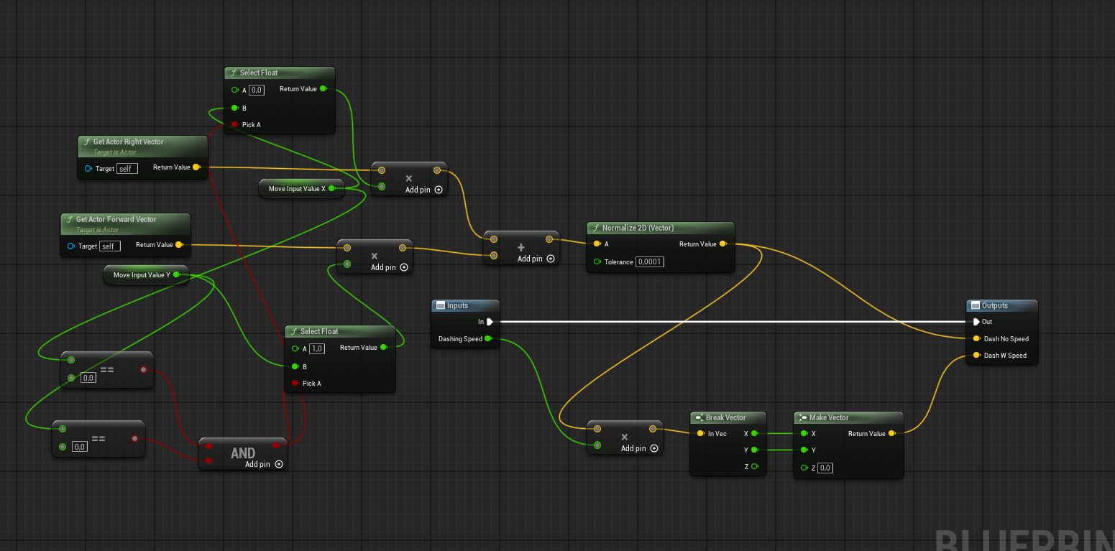This screenshot has height=551, width=1115.
Task: Click the Return Value pin on Make Vector
Action: click(x=892, y=433)
